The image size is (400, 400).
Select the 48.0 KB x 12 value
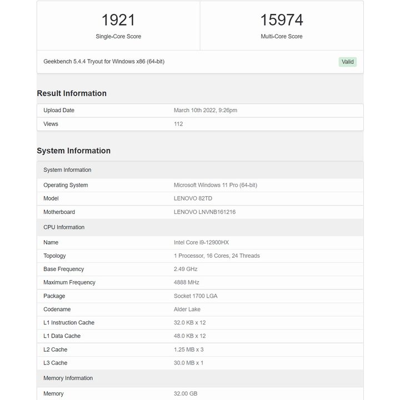click(x=189, y=336)
